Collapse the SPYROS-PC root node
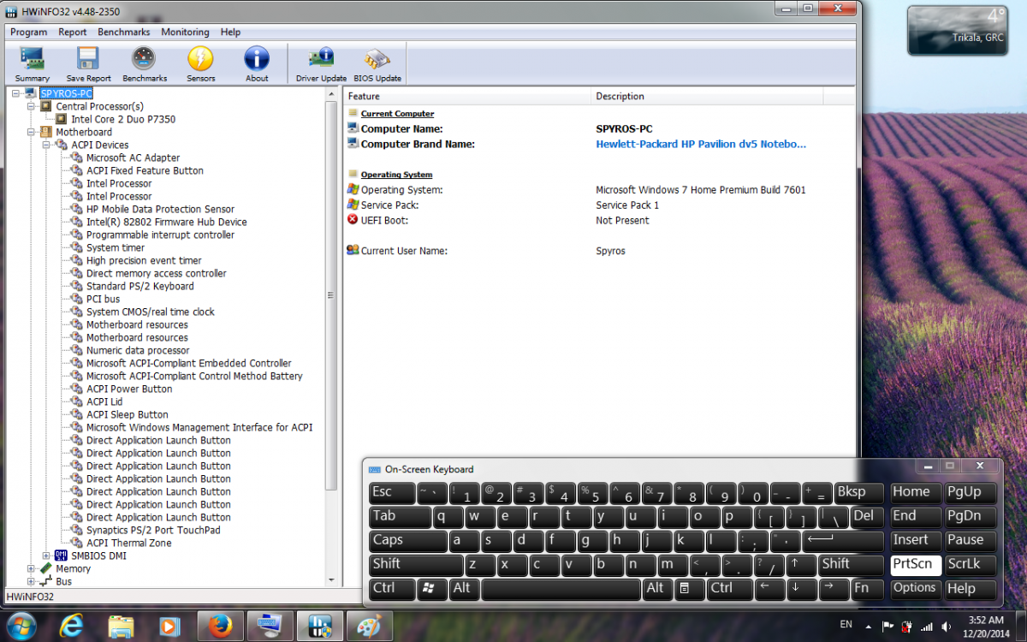1027x642 pixels. pos(16,93)
